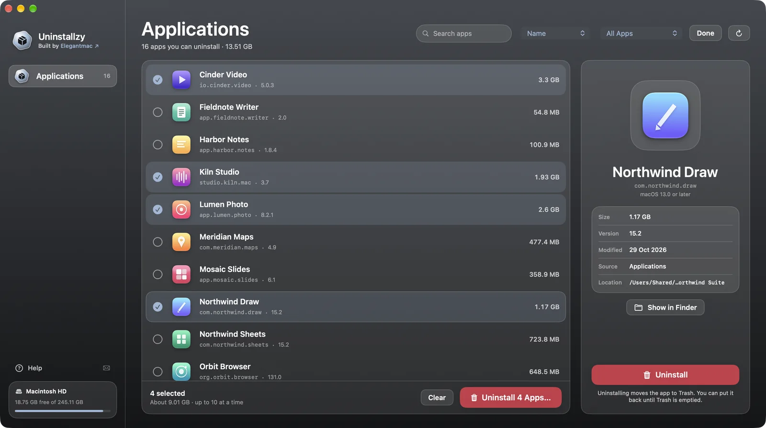Click the Uninstallzy app logo icon
766x428 pixels.
pos(23,41)
